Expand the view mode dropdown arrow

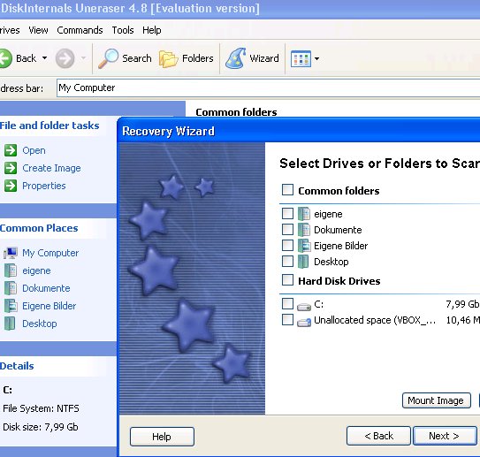316,58
